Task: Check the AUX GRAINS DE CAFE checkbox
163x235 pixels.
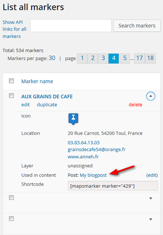Action: [x=11, y=95]
